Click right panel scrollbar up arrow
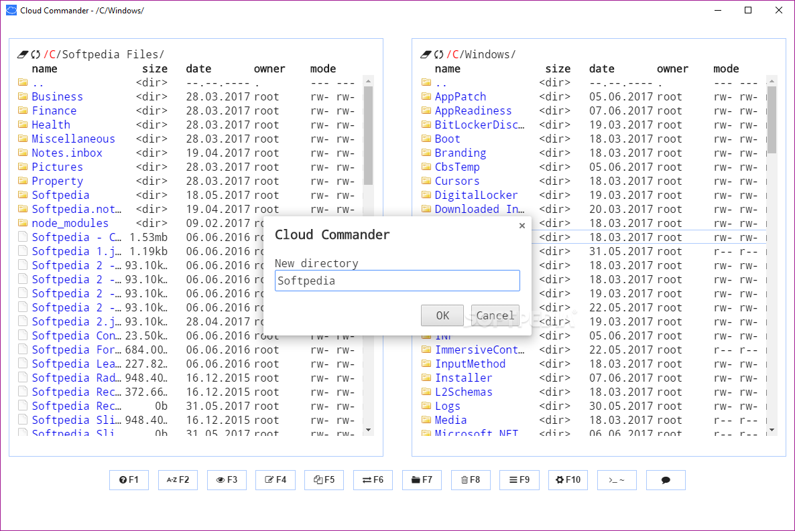Screen dimensions: 795x531 772,81
